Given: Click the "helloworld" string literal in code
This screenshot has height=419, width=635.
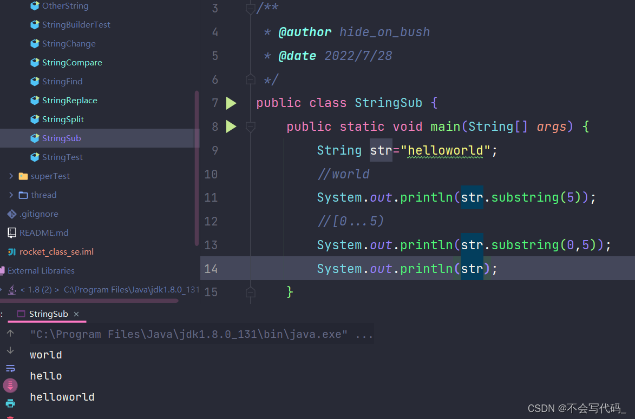Looking at the screenshot, I should click(445, 150).
